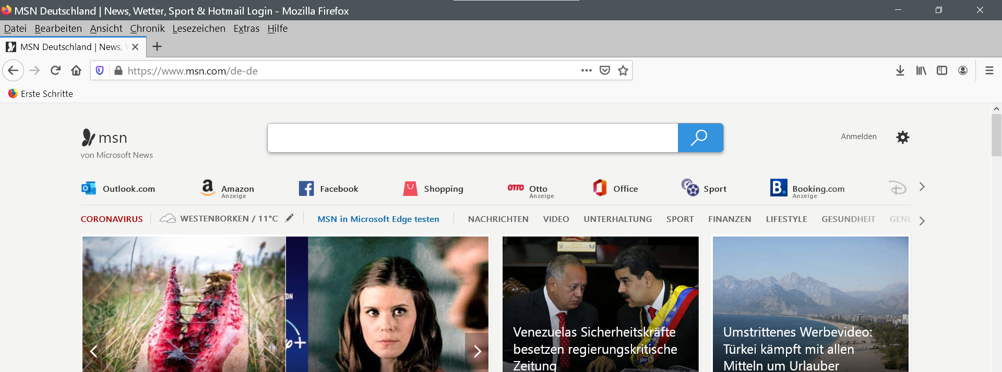Show previous carousel slide arrow

tap(94, 351)
